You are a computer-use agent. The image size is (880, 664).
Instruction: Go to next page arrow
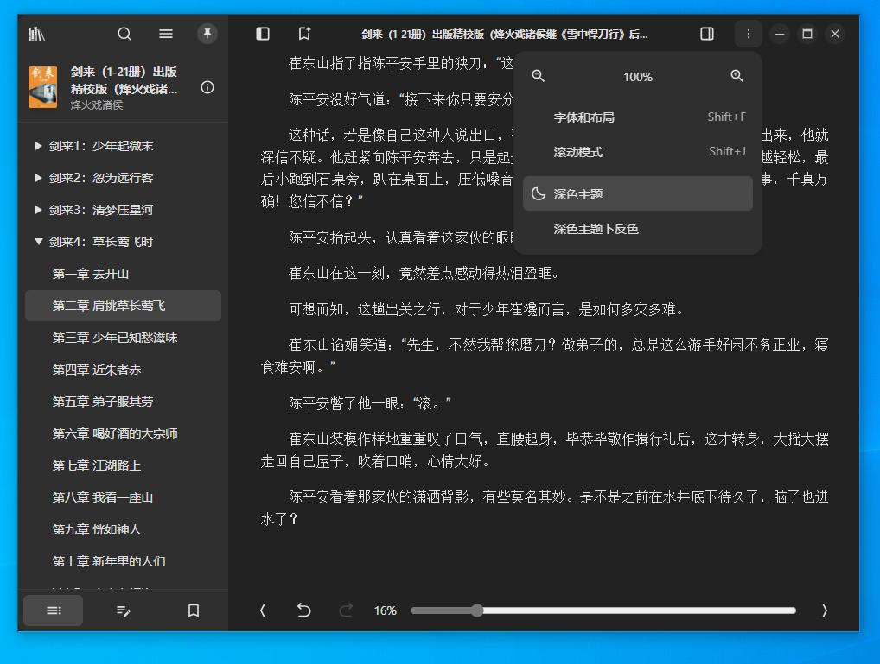coord(825,610)
